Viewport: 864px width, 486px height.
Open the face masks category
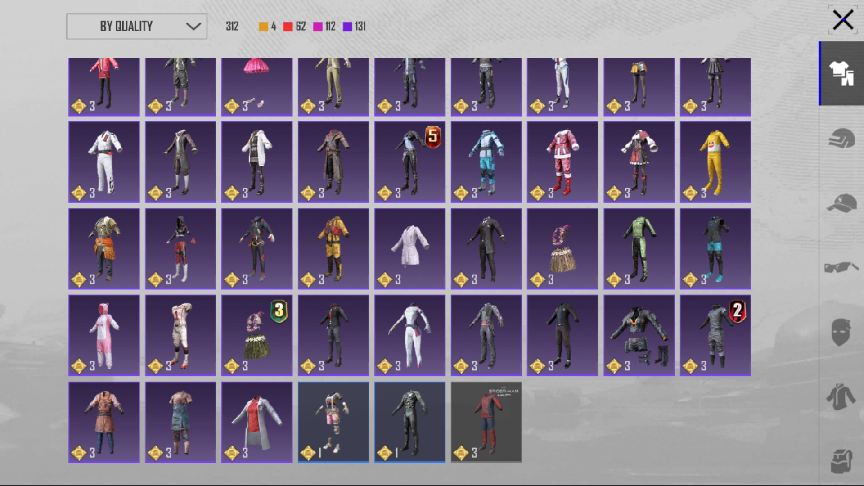click(x=841, y=332)
